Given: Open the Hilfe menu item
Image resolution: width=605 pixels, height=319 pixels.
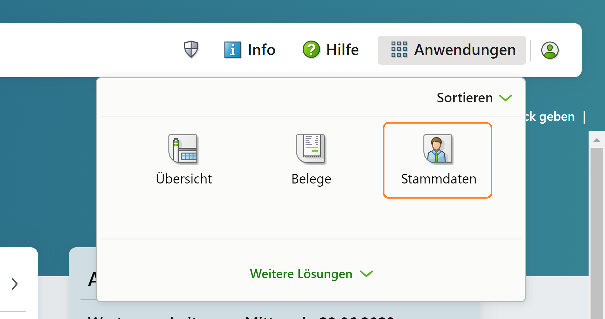Looking at the screenshot, I should (x=331, y=50).
